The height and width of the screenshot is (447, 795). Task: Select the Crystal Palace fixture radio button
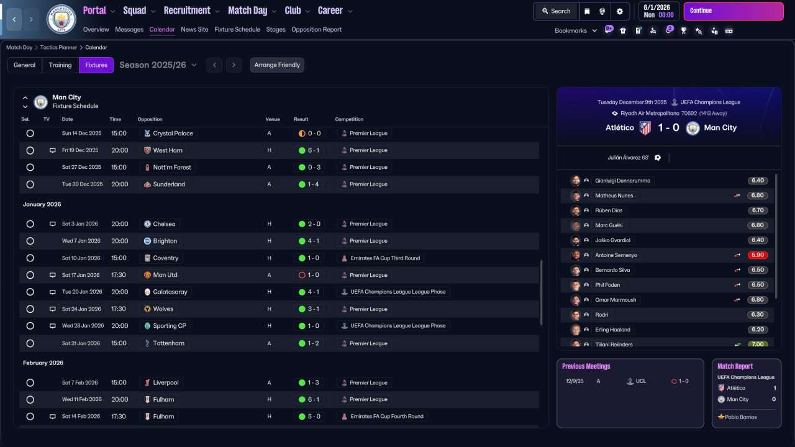[x=30, y=133]
